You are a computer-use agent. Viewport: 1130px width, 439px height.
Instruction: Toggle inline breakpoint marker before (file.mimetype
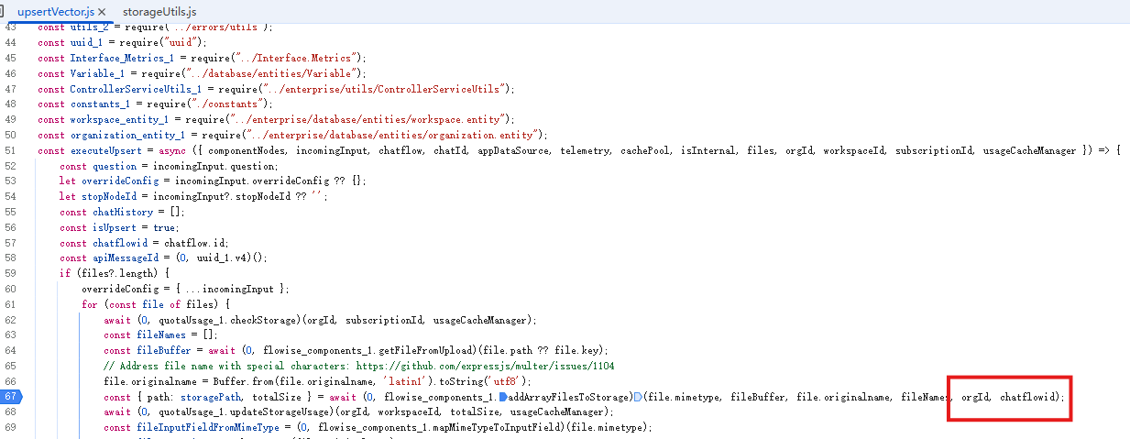(x=637, y=397)
